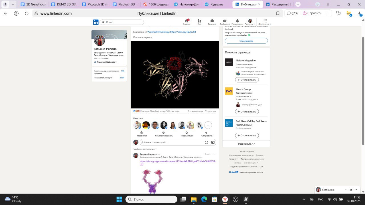Expand similar pages with Развернуть

[x=246, y=144]
